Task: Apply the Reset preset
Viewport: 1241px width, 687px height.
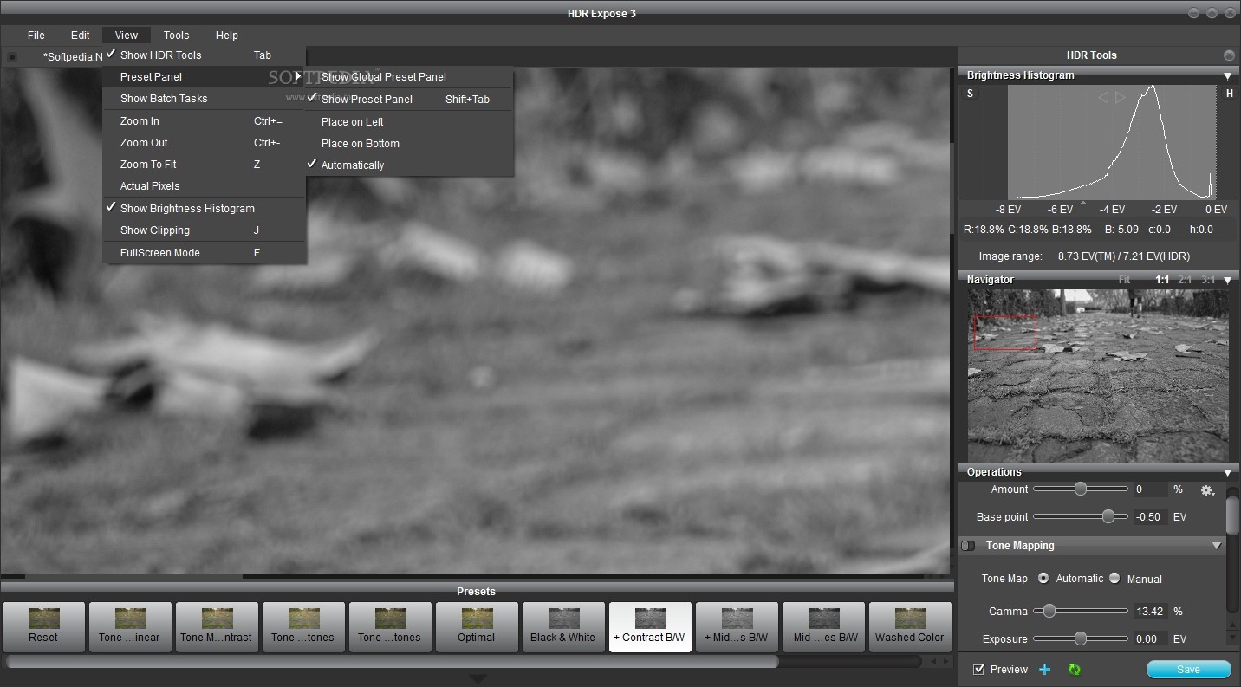Action: (x=43, y=627)
